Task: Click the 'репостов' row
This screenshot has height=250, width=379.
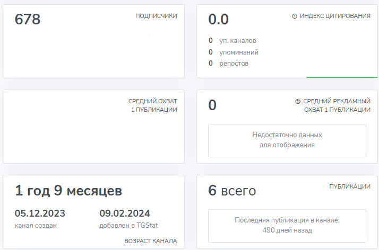Action: pyautogui.click(x=228, y=64)
